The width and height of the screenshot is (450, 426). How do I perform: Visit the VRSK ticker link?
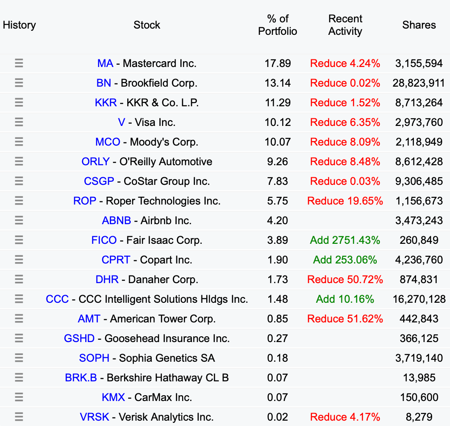(x=95, y=417)
